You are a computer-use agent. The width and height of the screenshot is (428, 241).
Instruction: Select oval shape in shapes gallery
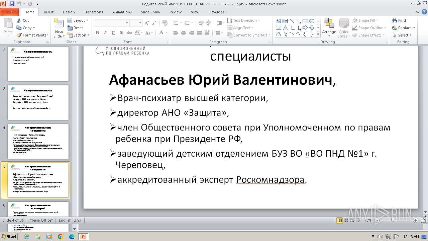[x=312, y=21]
